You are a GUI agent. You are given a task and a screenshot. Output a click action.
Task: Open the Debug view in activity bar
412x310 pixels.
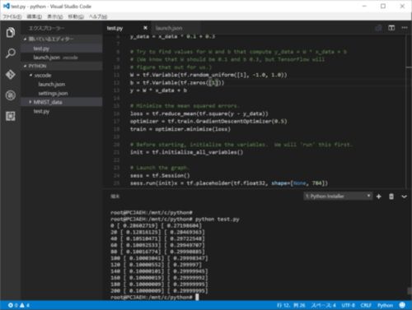(11, 95)
